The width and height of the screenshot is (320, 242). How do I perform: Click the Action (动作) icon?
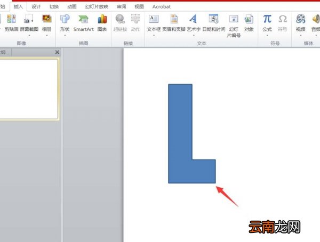click(135, 19)
